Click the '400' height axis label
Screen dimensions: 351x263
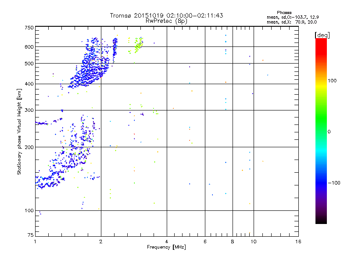(x=29, y=84)
